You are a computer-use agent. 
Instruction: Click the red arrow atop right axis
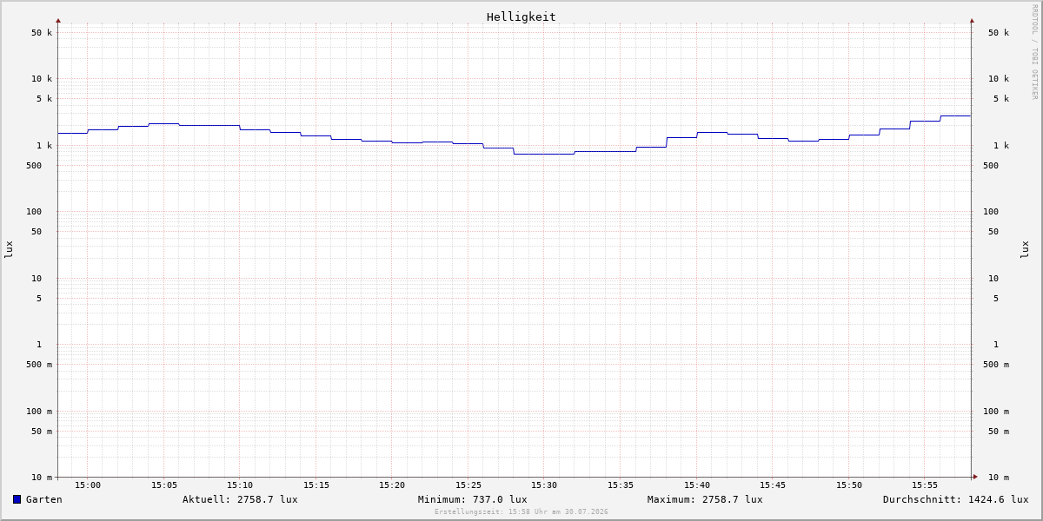(x=972, y=20)
